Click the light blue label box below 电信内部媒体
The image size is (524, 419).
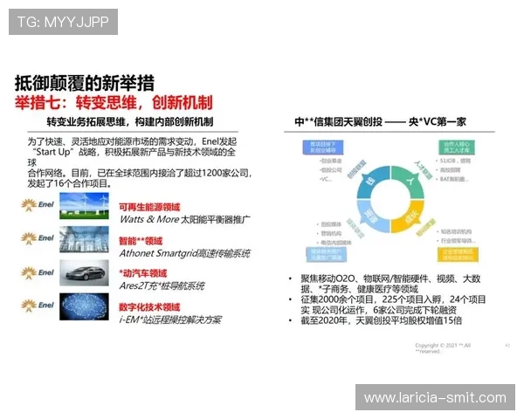326,255
